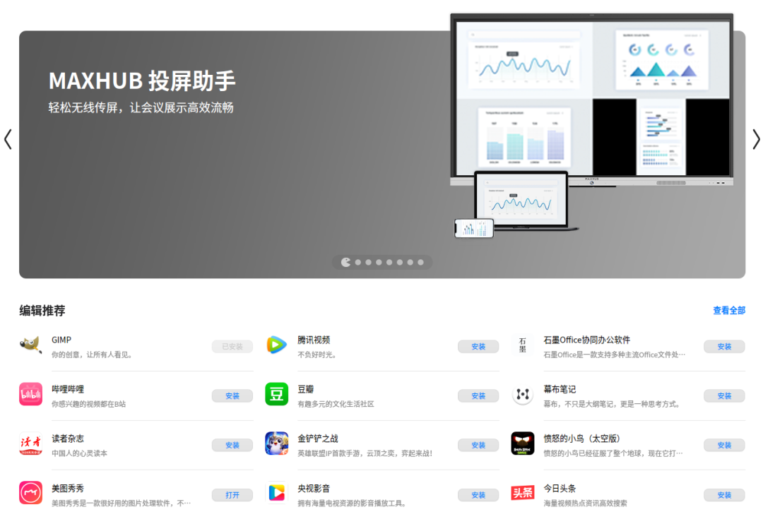The image size is (763, 524).
Task: Open the 幕布笔记 app title
Action: click(x=560, y=389)
